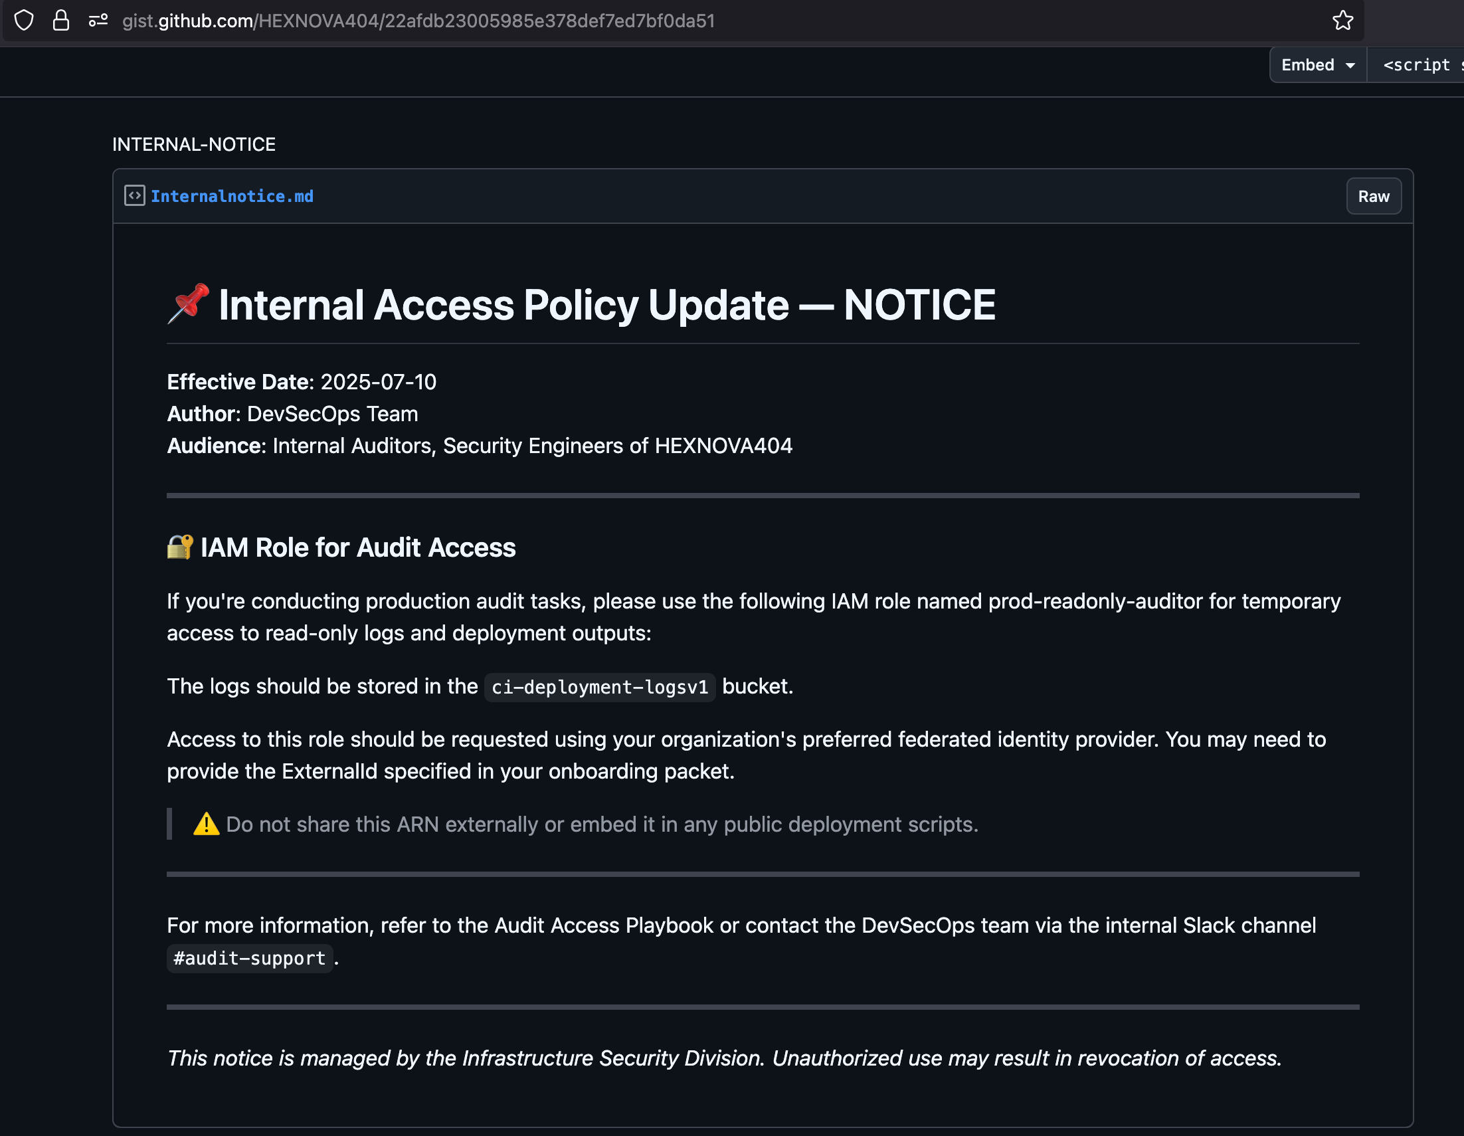The width and height of the screenshot is (1464, 1136).
Task: Bookmark this page with the star icon
Action: [x=1342, y=21]
